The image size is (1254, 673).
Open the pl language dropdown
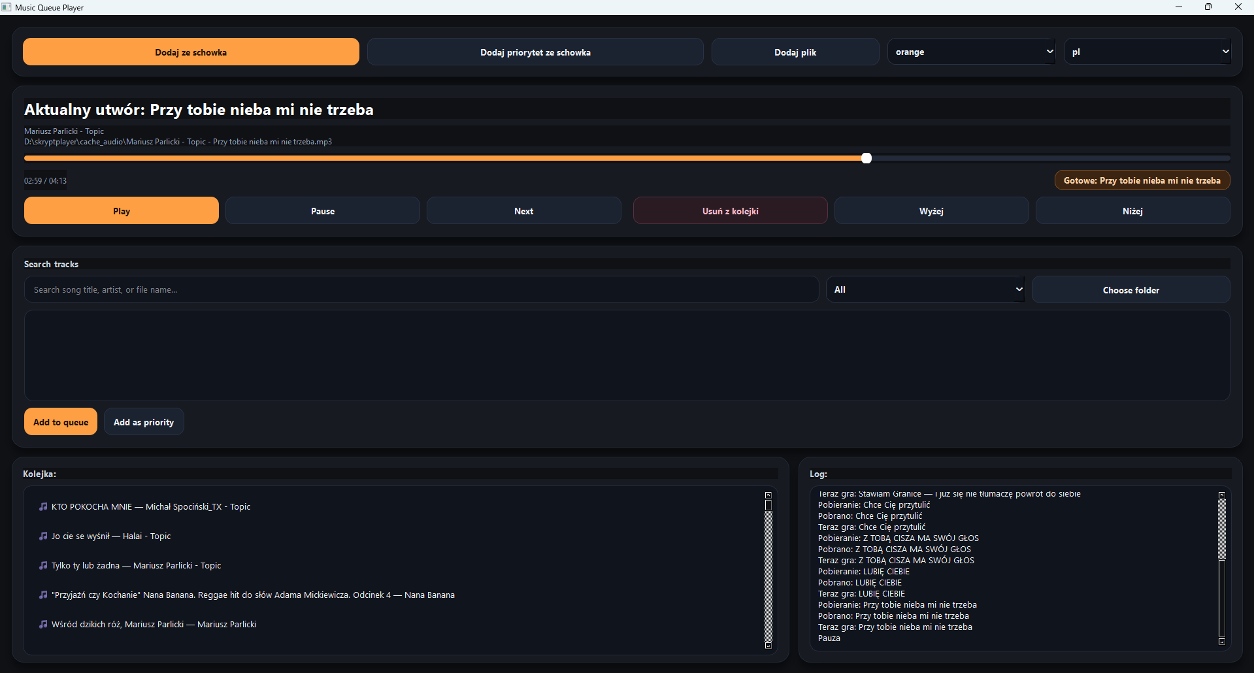[1147, 52]
